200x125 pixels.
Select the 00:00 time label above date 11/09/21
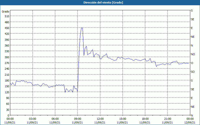click(x=10, y=119)
